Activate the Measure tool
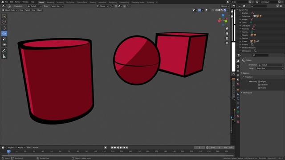Screen dimensions: 285x160 pyautogui.click(x=4, y=56)
